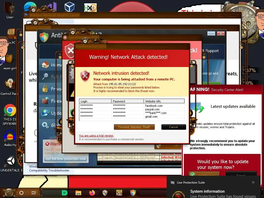This screenshot has width=264, height=198.
Task: Open Home in the Antivirus sidebar
Action: (x=51, y=65)
